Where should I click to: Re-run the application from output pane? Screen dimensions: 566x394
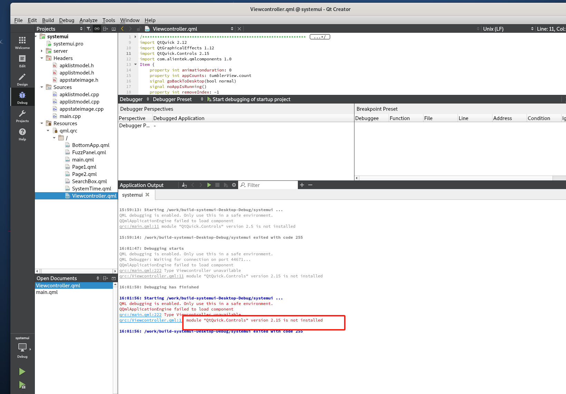pos(209,185)
